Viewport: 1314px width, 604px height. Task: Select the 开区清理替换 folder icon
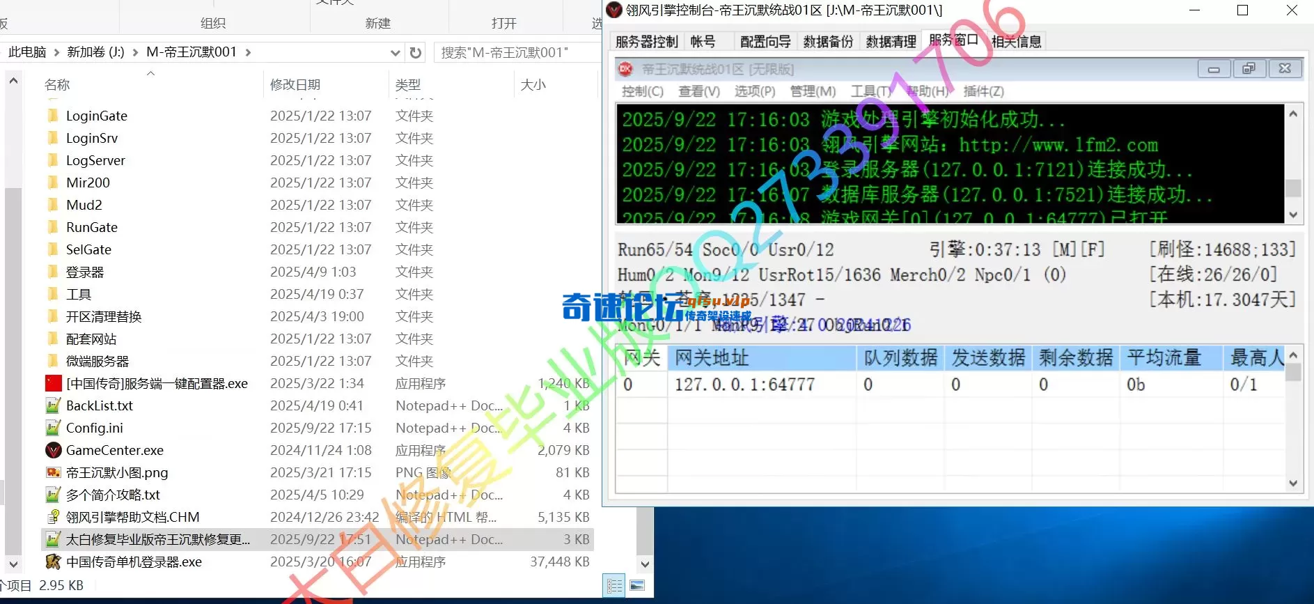click(x=53, y=316)
